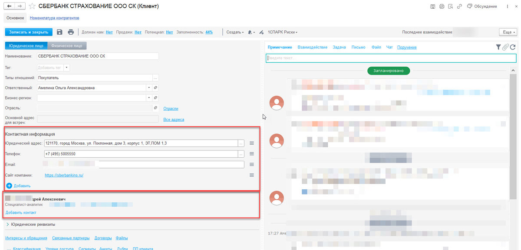Go back with the left arrow button
The image size is (521, 250).
(x=10, y=6)
